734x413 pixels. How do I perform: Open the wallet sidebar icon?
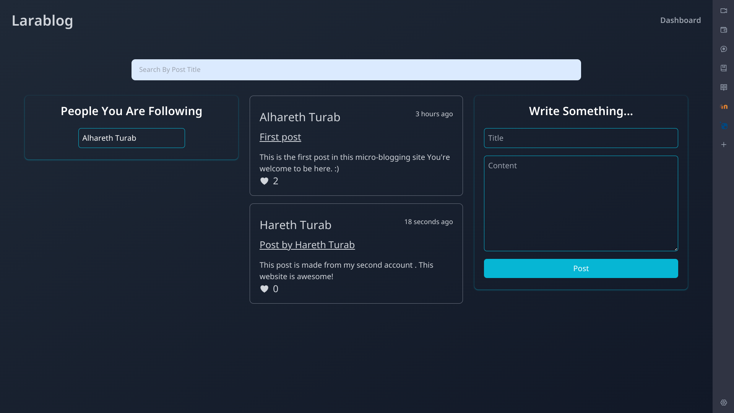click(724, 30)
